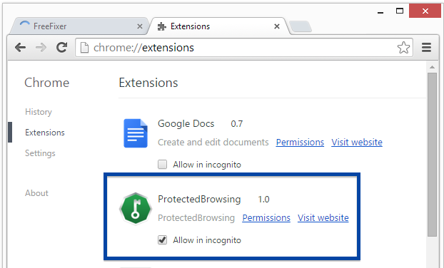Image resolution: width=444 pixels, height=268 pixels.
Task: Open the Chrome hamburger menu
Action: pos(426,48)
